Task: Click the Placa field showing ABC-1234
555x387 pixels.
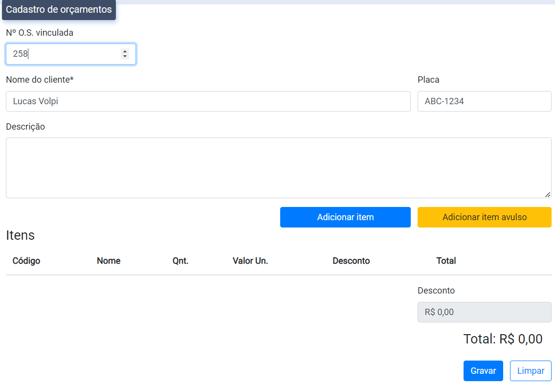Action: pos(484,101)
